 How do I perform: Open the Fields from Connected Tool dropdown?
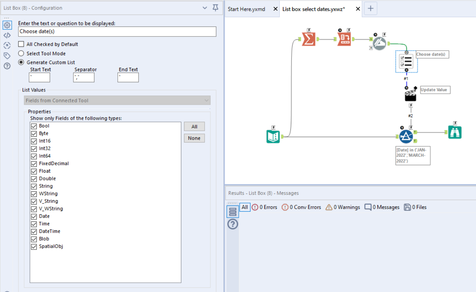pyautogui.click(x=117, y=100)
